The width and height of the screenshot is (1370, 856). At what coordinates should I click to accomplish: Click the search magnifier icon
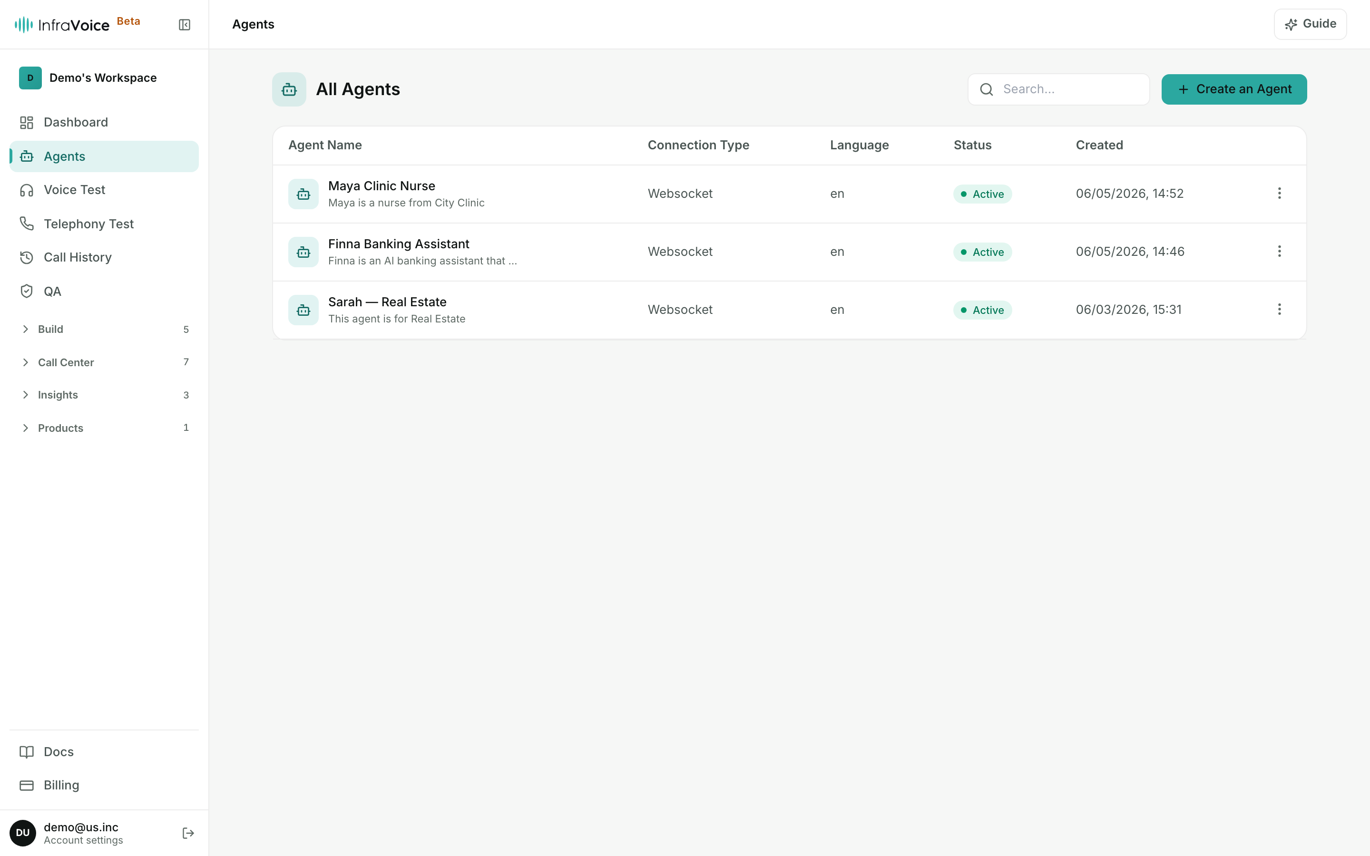coord(987,89)
